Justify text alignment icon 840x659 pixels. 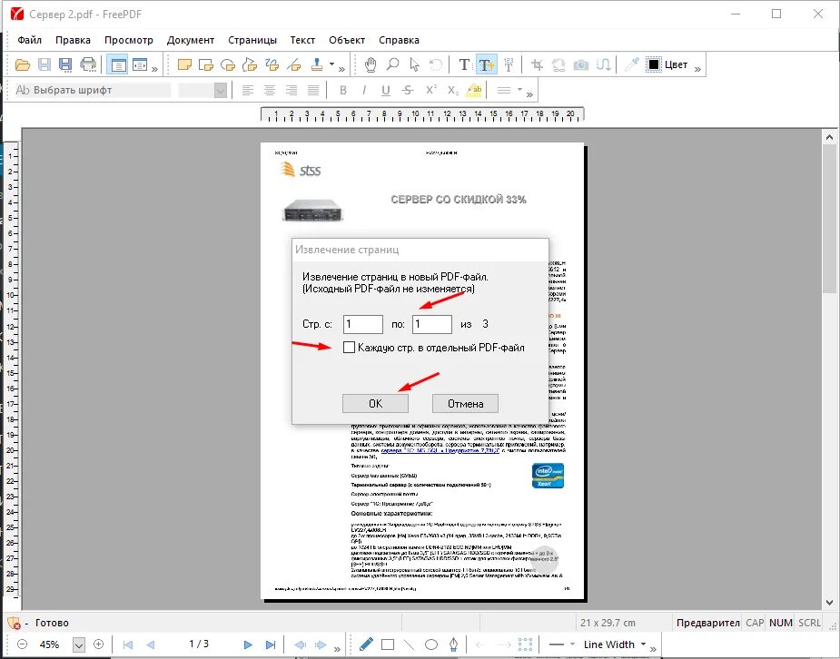click(x=313, y=90)
